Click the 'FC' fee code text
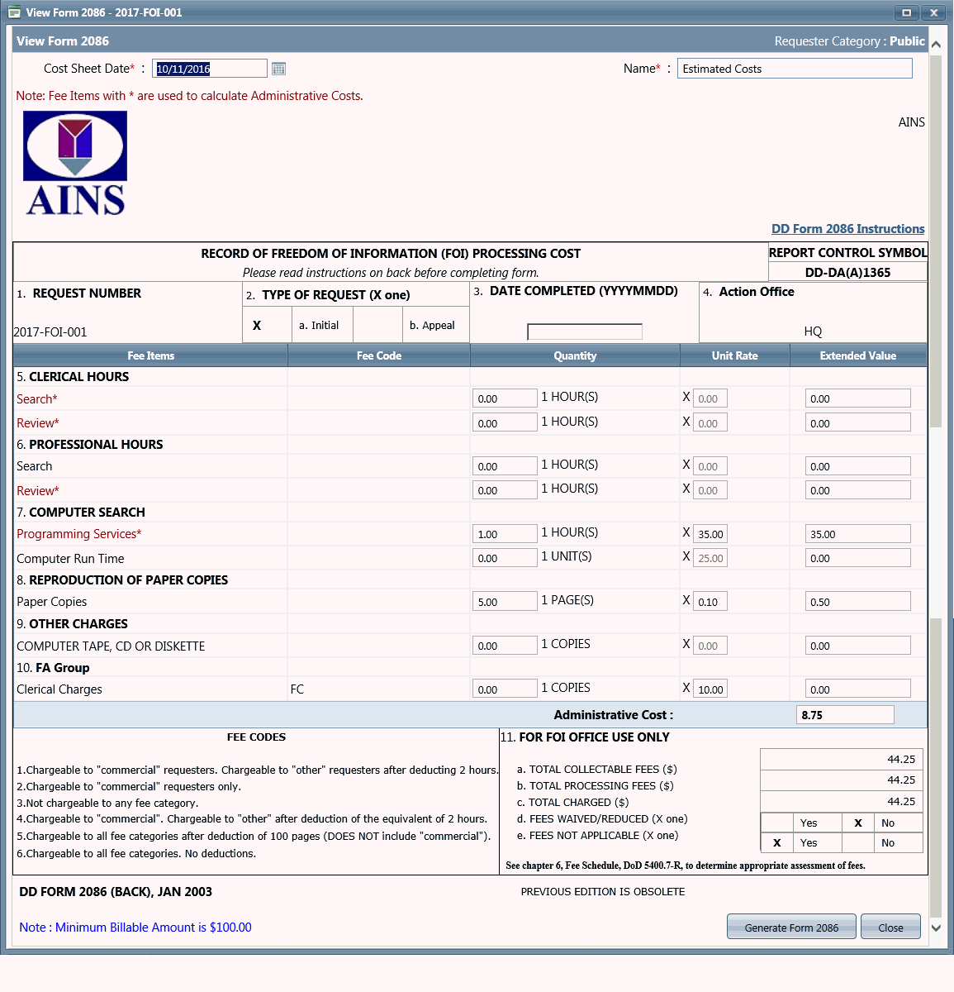Viewport: 954px width, 992px height. tap(297, 689)
